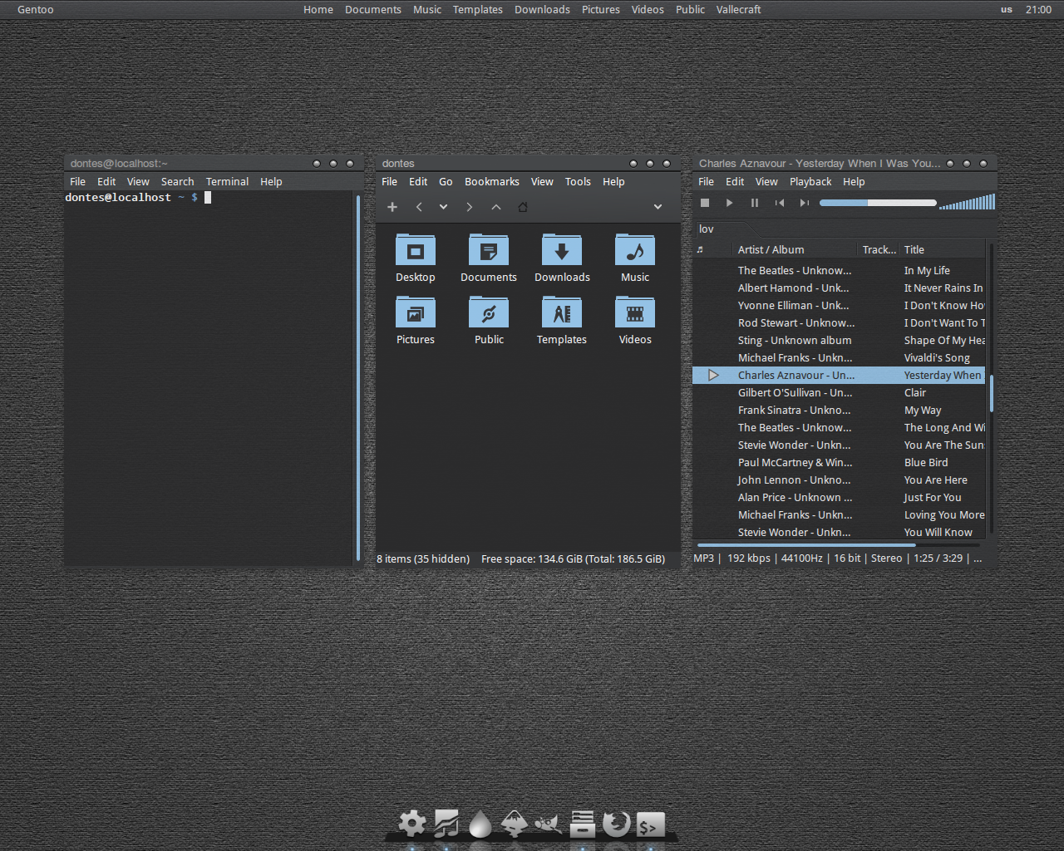Stop playback in the music player
The height and width of the screenshot is (851, 1064).
point(705,203)
